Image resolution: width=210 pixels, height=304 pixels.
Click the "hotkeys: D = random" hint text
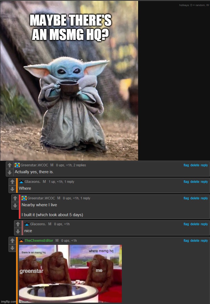coord(194,5)
